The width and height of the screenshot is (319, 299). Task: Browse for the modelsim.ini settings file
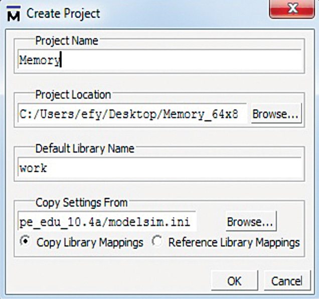pos(250,222)
